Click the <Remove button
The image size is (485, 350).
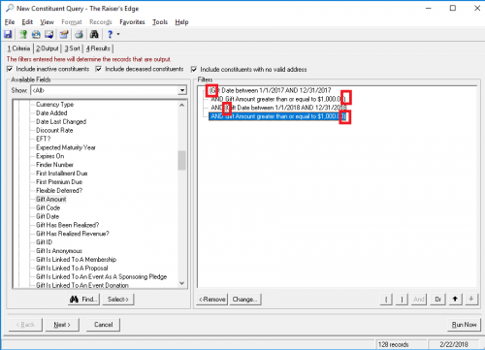212,300
